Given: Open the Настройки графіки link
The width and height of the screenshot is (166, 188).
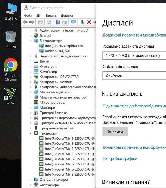Looking at the screenshot, I should tap(120, 158).
